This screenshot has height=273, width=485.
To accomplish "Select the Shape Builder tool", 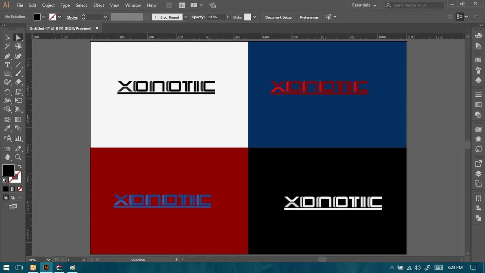I will (7, 110).
